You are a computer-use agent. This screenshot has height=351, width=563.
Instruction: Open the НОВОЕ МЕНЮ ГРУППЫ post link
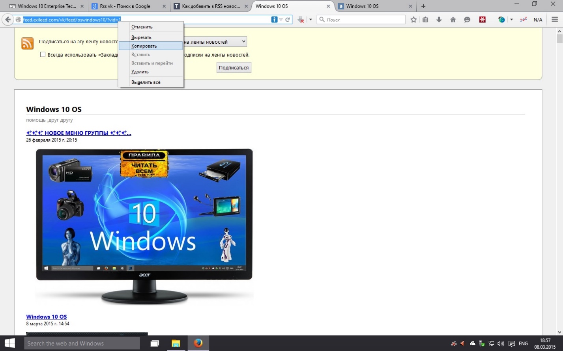[79, 133]
